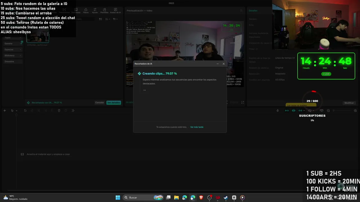The width and height of the screenshot is (360, 202).
Task: Expand the Generar sidebar section
Action: click(x=13, y=43)
